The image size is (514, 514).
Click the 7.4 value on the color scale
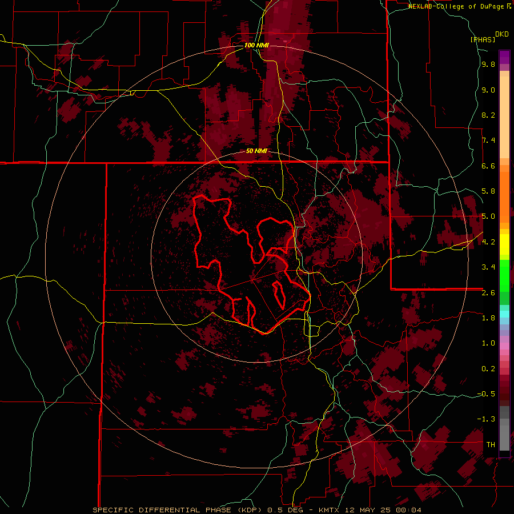coord(488,140)
